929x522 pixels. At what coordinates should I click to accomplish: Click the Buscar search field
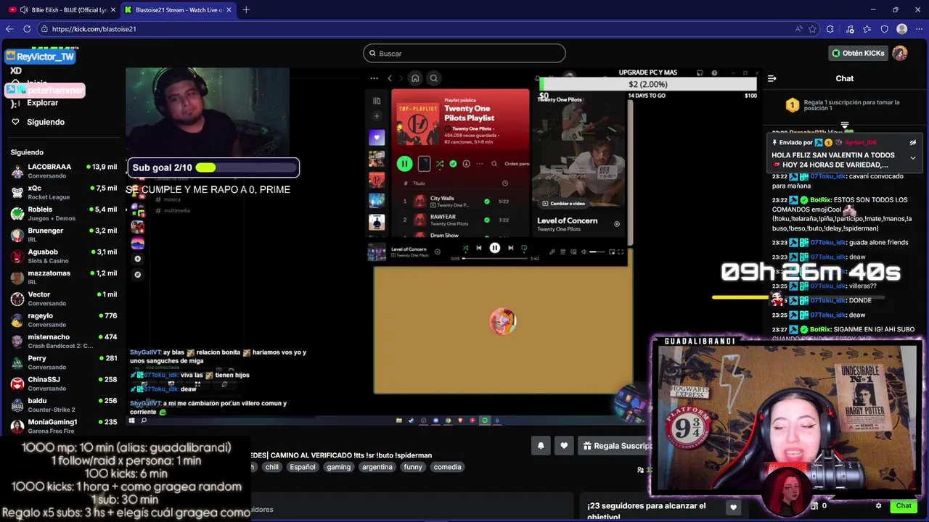click(x=464, y=53)
